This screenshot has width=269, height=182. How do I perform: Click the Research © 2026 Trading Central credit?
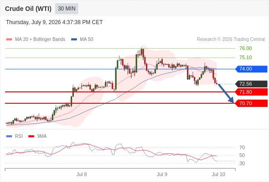pos(231,40)
